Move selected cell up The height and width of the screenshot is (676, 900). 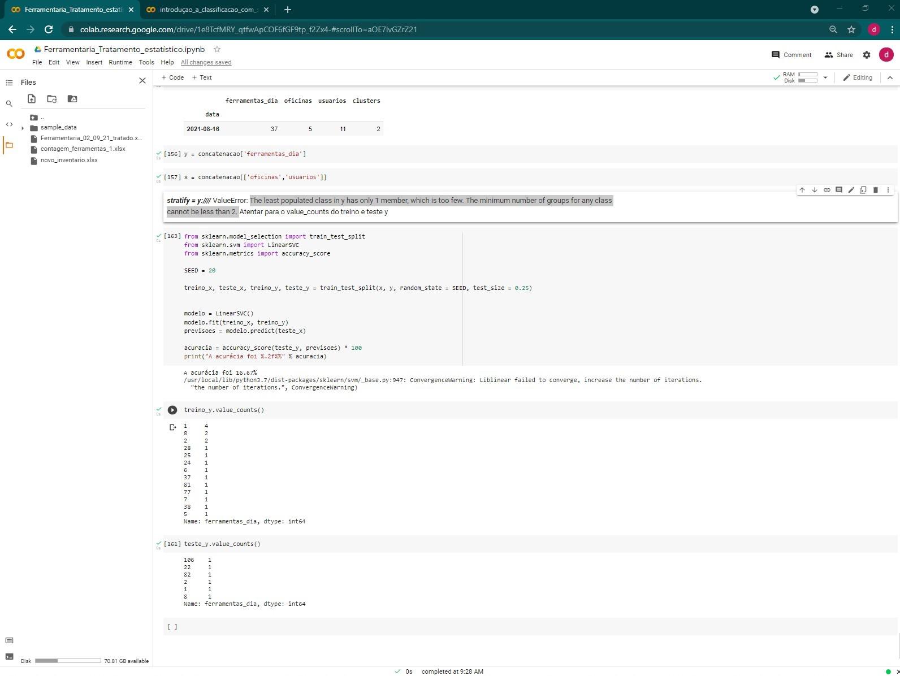(802, 190)
